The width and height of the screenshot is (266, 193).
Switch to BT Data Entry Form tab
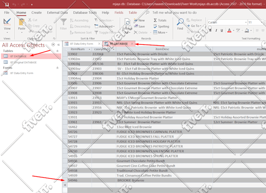click(x=82, y=44)
